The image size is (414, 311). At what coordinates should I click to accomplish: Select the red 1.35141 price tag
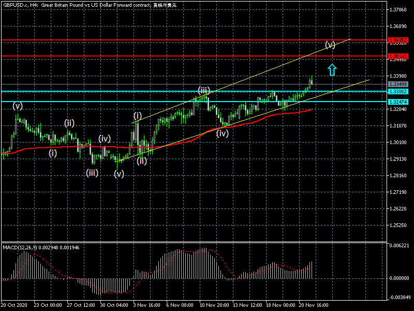pyautogui.click(x=398, y=56)
